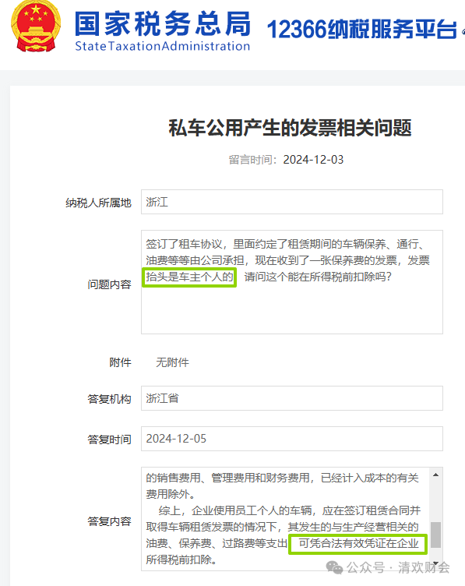Click the 留言时间 date 2024-12-03
The image size is (465, 586).
[313, 160]
